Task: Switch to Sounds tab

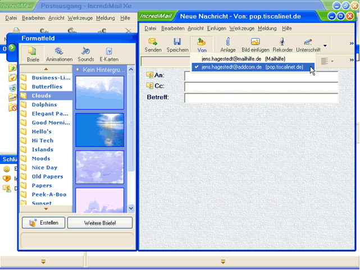Action: (x=85, y=54)
